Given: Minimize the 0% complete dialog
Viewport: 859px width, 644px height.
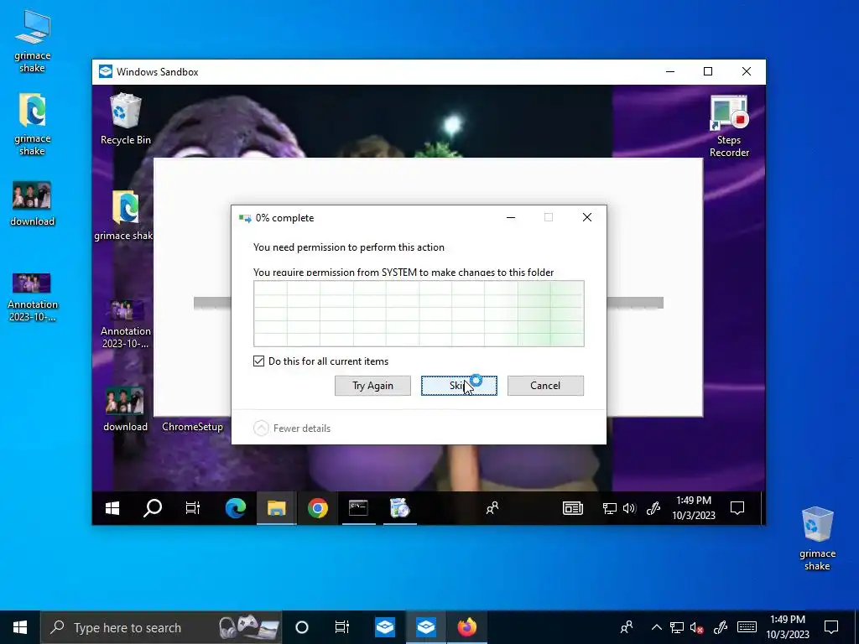Looking at the screenshot, I should click(x=511, y=217).
